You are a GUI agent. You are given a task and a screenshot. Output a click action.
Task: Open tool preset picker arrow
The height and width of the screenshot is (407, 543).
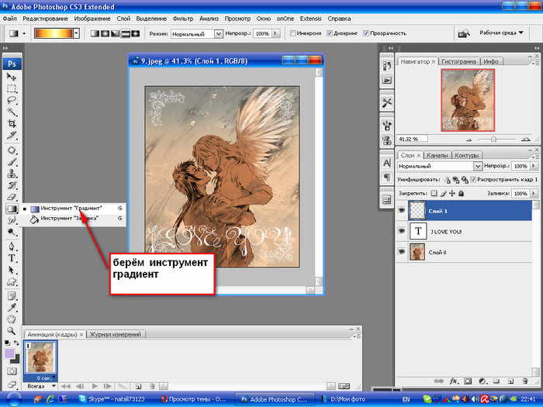pos(24,33)
